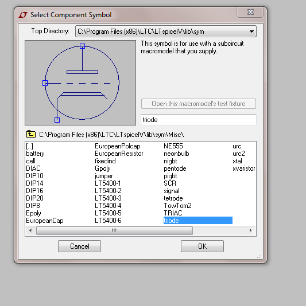This screenshot has width=306, height=306.
Task: Click the triode symbol preview image
Action: pyautogui.click(x=80, y=83)
